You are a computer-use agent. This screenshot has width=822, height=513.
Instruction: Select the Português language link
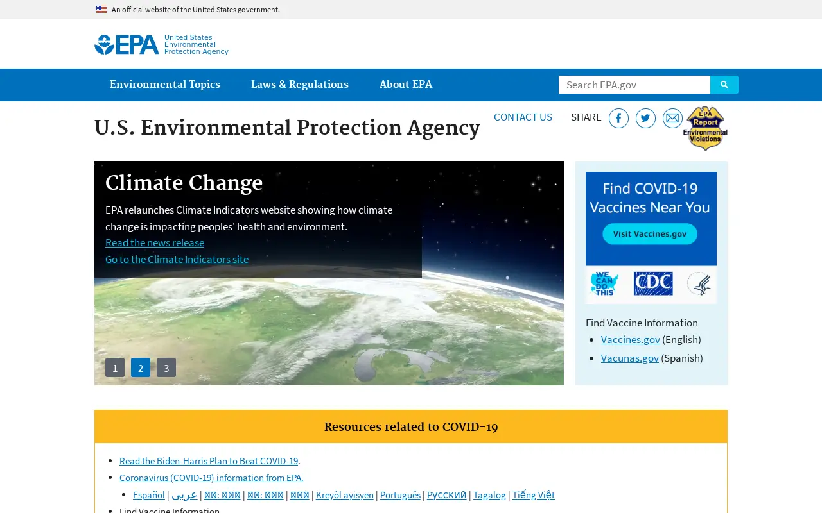(400, 494)
